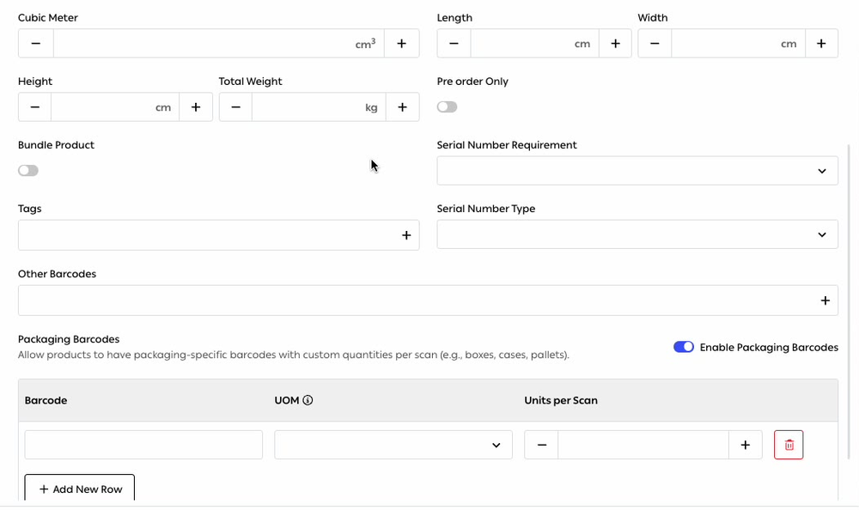Add a tag with the plus icon

[x=406, y=235]
